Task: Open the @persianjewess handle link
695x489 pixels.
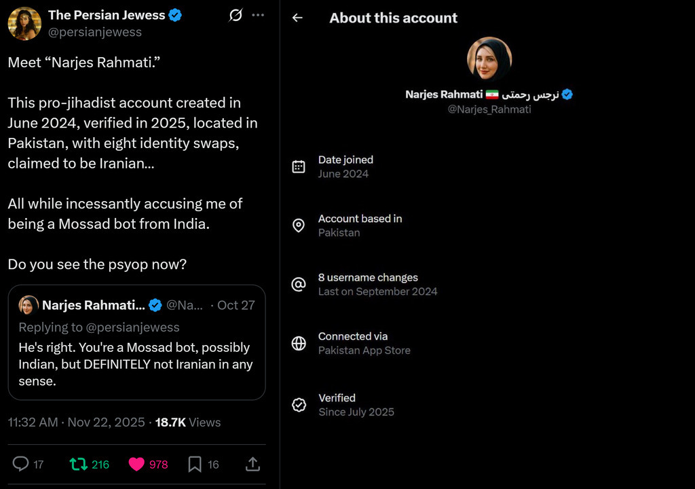Action: tap(95, 32)
